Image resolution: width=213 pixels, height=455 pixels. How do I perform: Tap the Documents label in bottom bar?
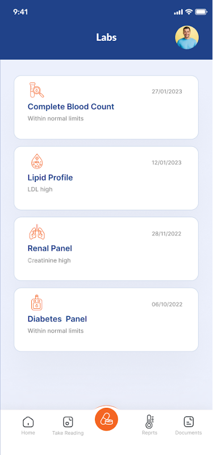[189, 433]
